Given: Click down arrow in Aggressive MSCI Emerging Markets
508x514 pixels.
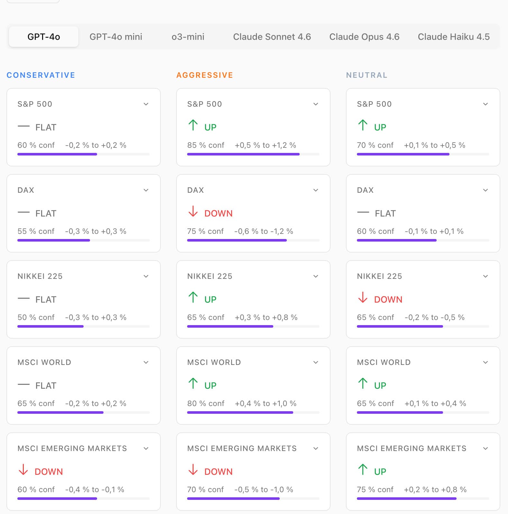Looking at the screenshot, I should coord(193,470).
